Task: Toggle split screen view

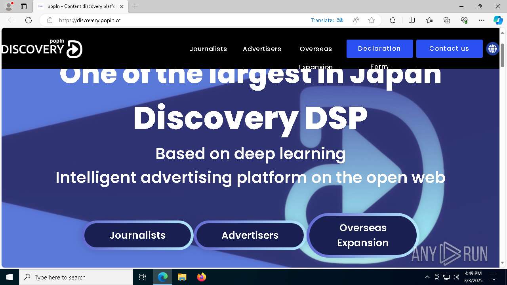Action: (x=412, y=20)
